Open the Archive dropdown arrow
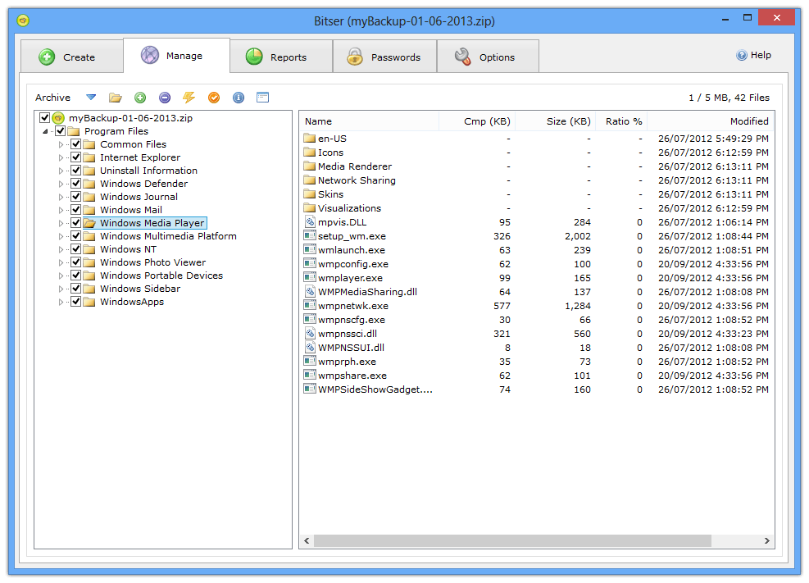809x583 pixels. tap(91, 97)
